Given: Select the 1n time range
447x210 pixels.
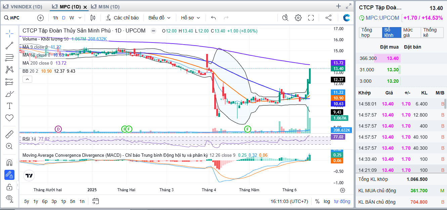Looking at the screenshot, I should pyautogui.click(x=82, y=201).
